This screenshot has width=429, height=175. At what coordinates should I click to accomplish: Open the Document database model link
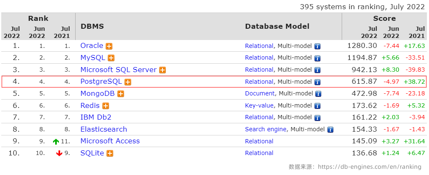pos(260,93)
